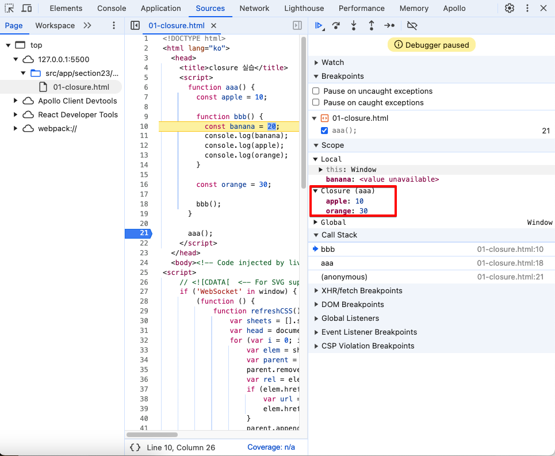Close the 01-closure.html editor tab
This screenshot has width=555, height=456.
coord(213,25)
